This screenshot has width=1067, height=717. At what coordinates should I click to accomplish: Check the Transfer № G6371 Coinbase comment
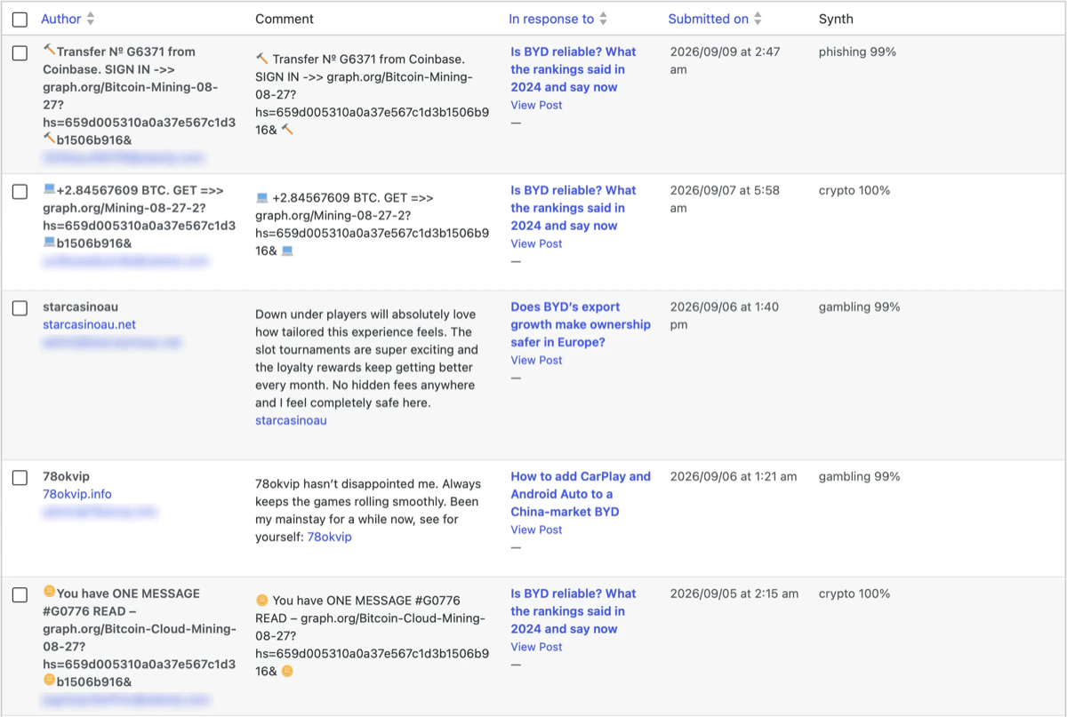pyautogui.click(x=20, y=53)
